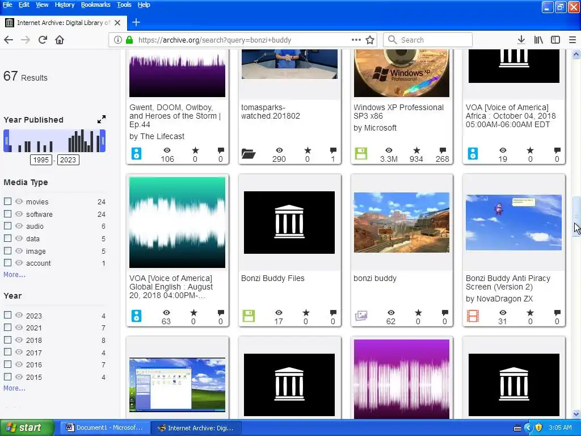Toggle the sidebar view icon
The height and width of the screenshot is (436, 581).
click(x=555, y=40)
